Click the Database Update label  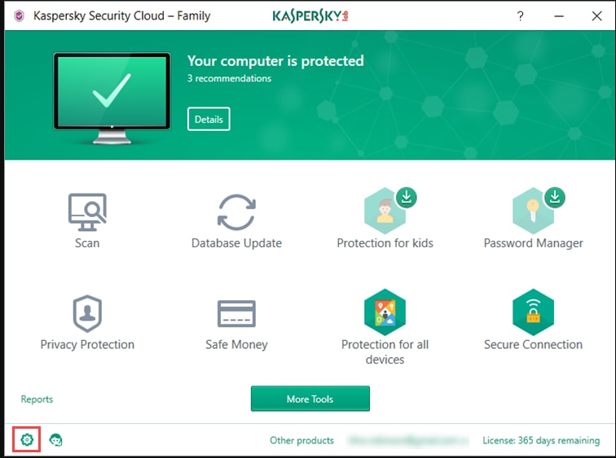[236, 243]
